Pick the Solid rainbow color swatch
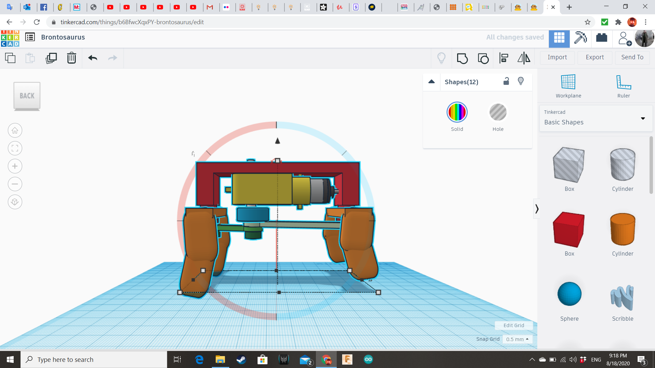 (457, 112)
